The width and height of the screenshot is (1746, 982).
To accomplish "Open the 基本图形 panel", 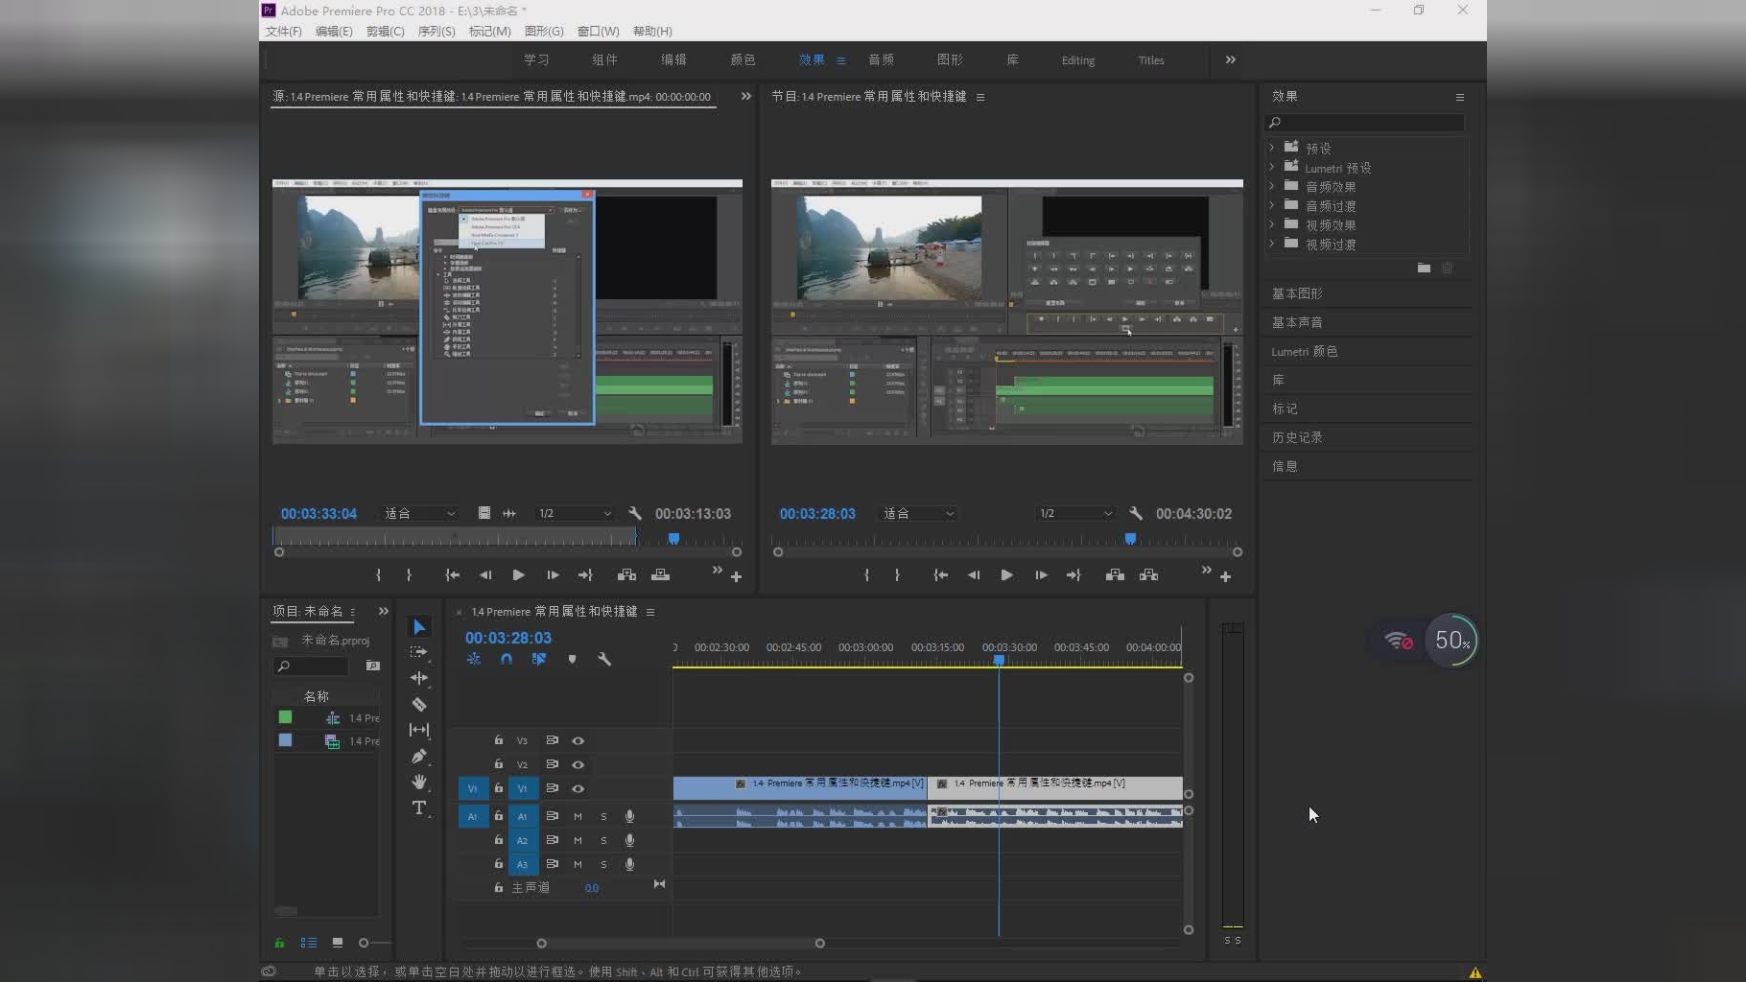I will [1297, 293].
